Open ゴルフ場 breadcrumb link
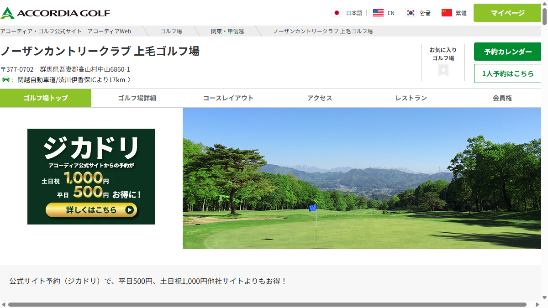548x308 pixels. (x=171, y=31)
